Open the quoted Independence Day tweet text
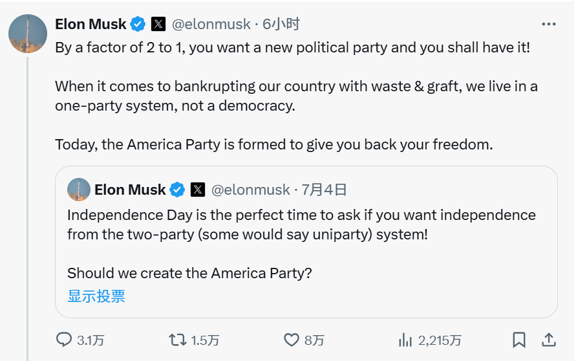This screenshot has width=576, height=361. [x=301, y=224]
